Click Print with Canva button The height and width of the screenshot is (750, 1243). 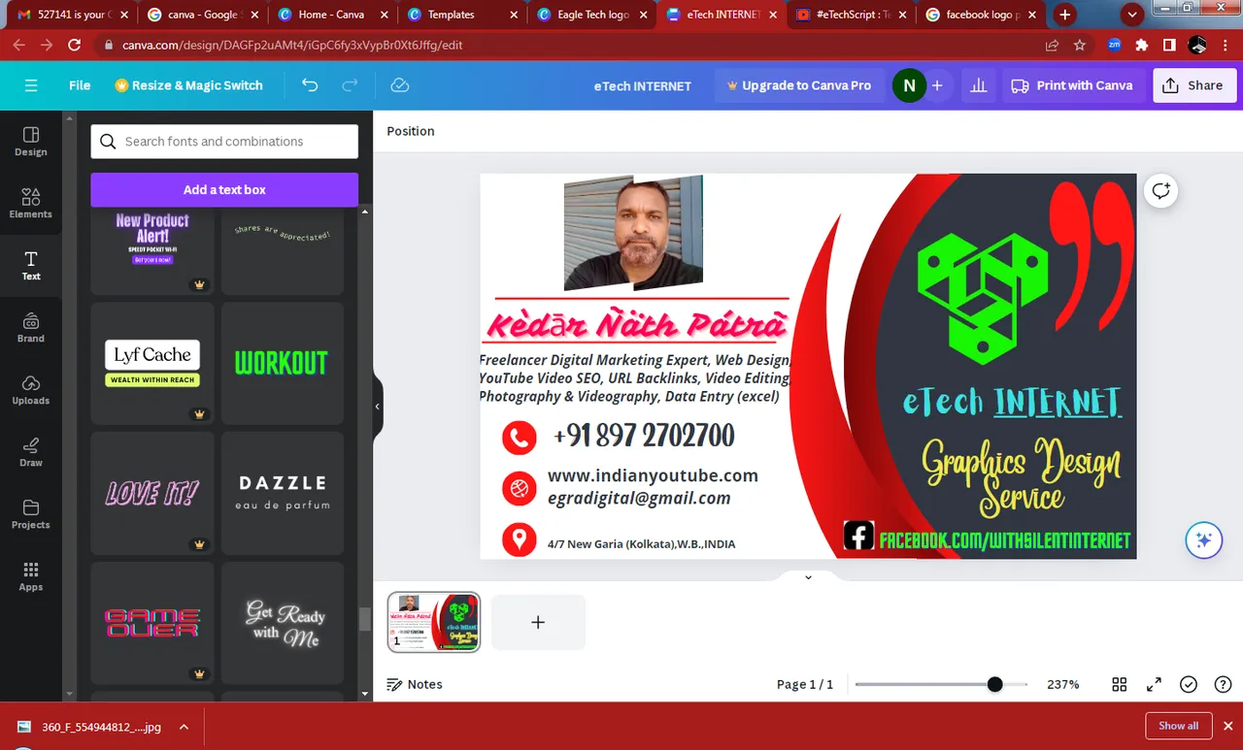(x=1072, y=85)
